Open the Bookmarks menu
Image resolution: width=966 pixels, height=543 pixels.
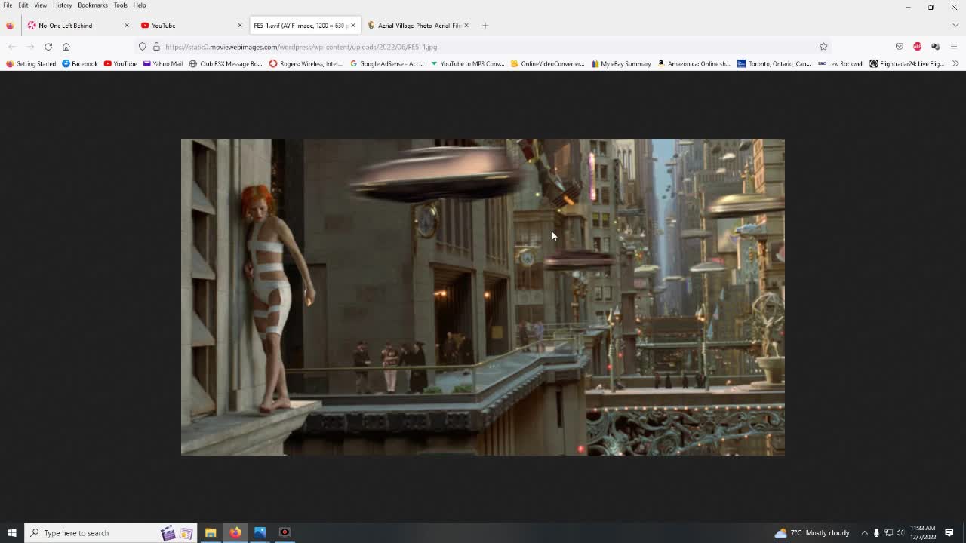[93, 5]
